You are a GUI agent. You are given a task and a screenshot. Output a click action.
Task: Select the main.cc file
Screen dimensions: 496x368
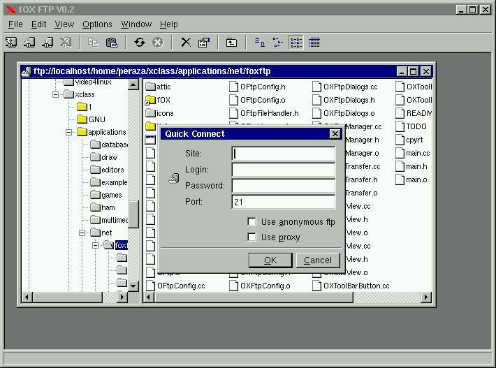click(x=413, y=153)
